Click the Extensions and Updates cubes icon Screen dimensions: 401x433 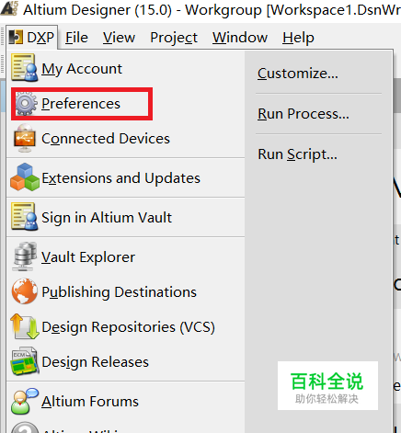[25, 177]
